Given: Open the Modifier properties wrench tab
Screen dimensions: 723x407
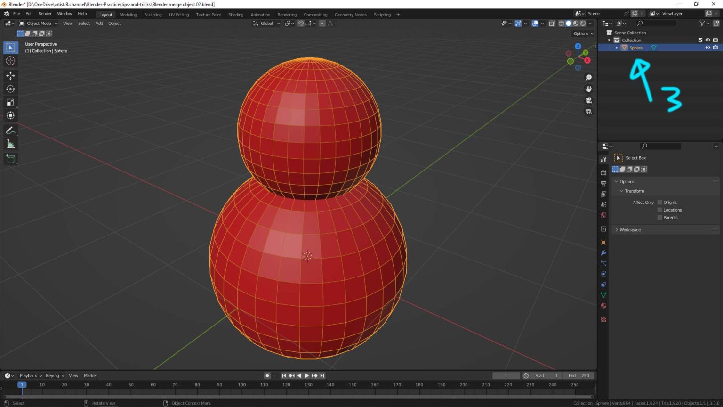Looking at the screenshot, I should 603,253.
